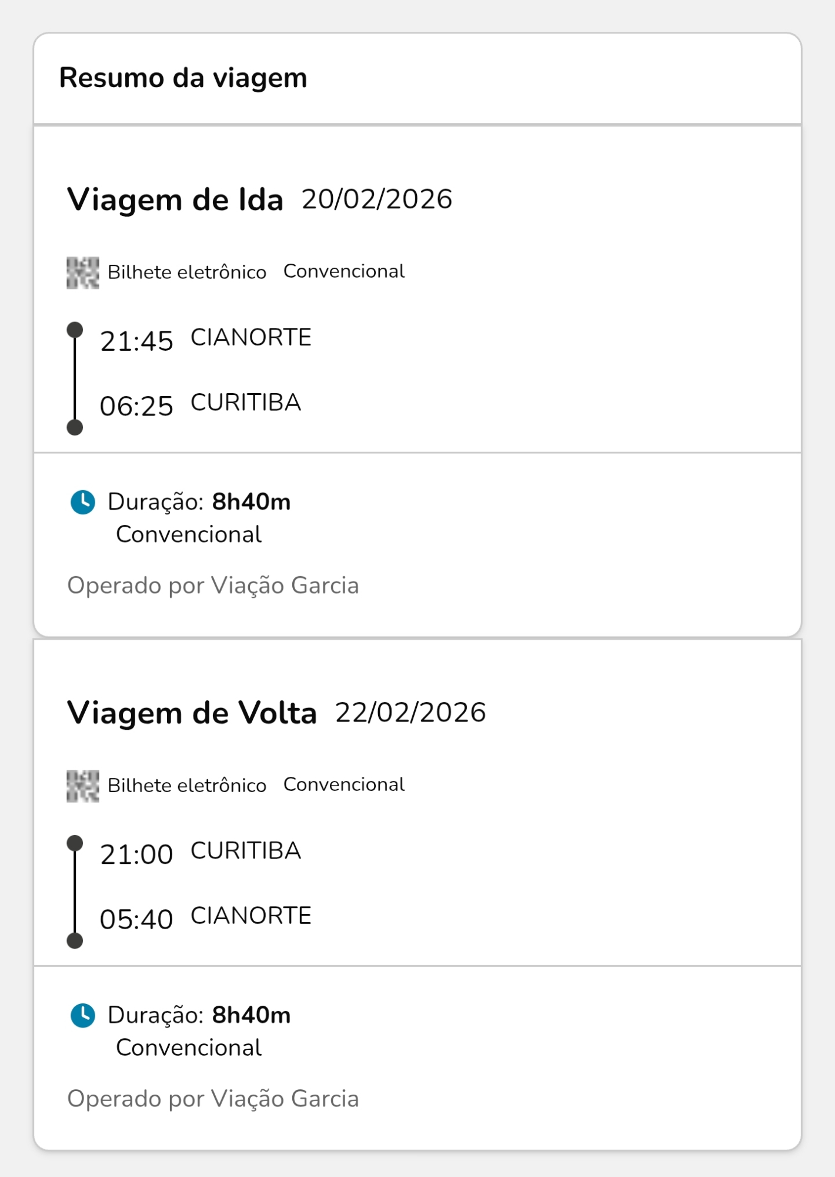Click the return date 22/02/2026
Screen dimensions: 835x1177
(410, 713)
